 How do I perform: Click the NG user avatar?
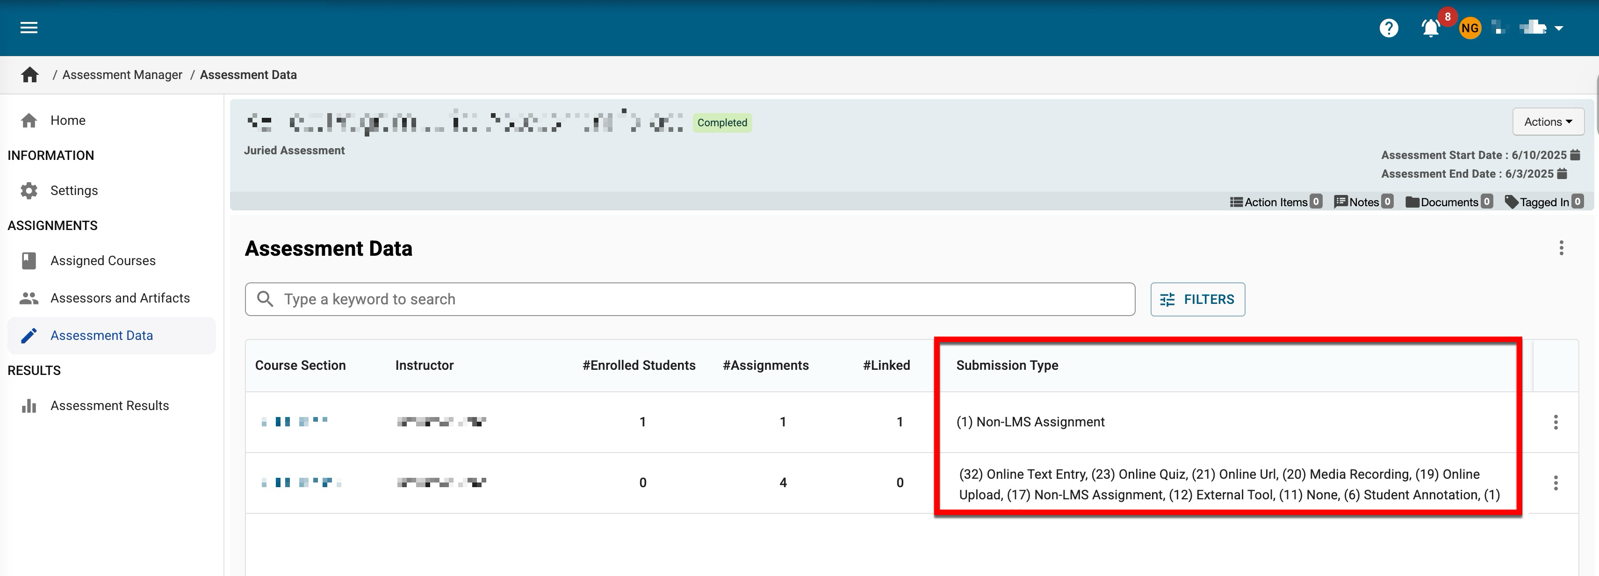[1469, 28]
